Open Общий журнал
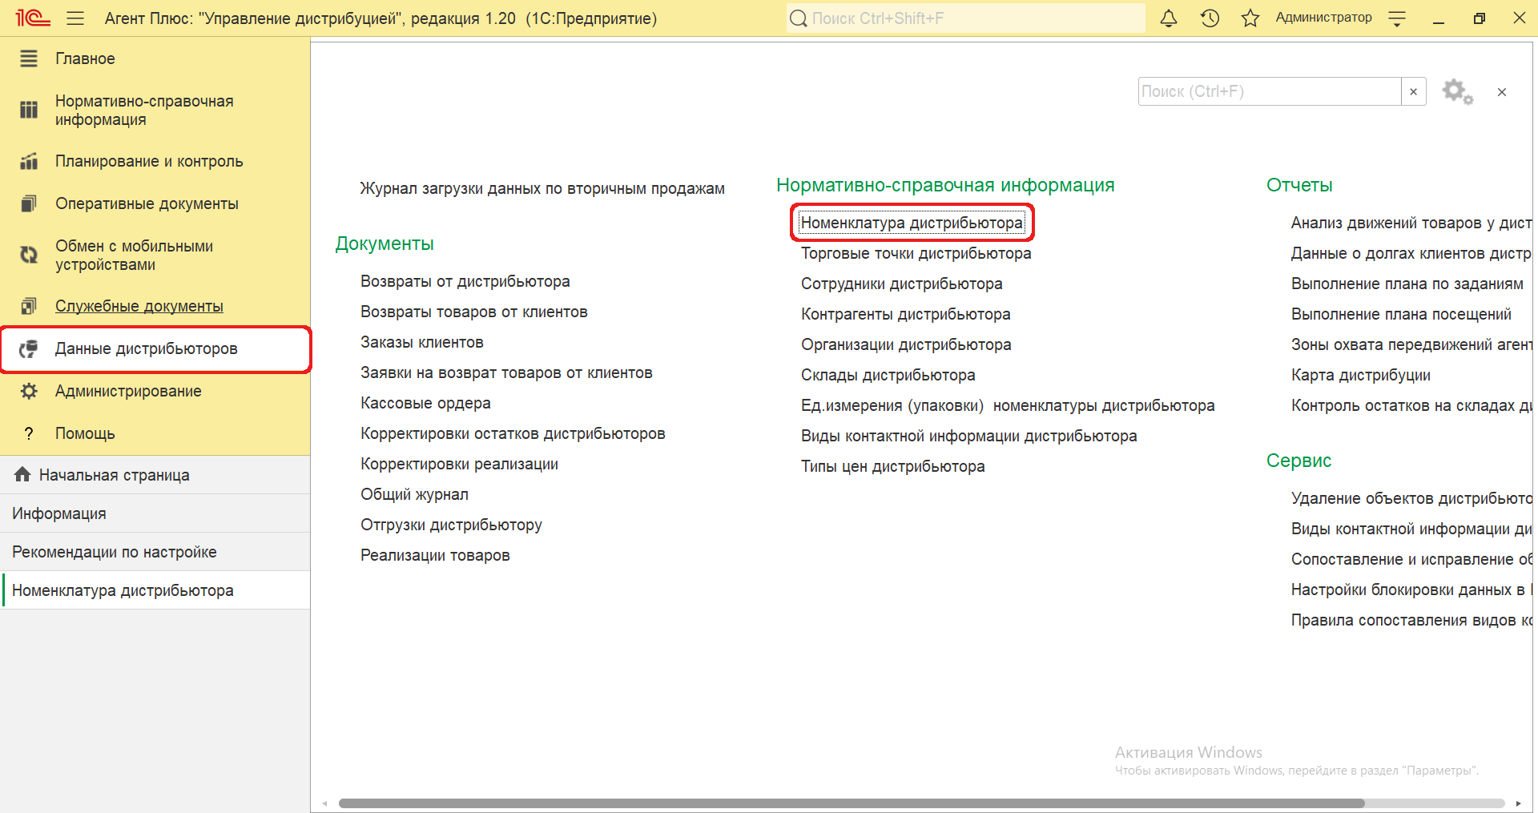This screenshot has width=1538, height=813. [414, 494]
